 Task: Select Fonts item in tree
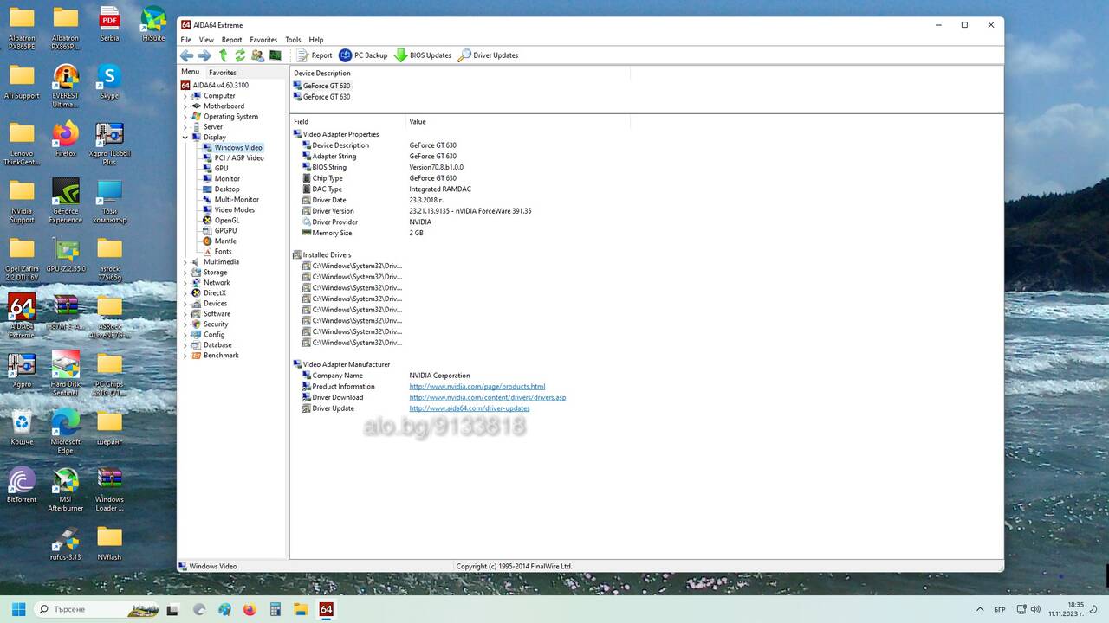click(223, 252)
